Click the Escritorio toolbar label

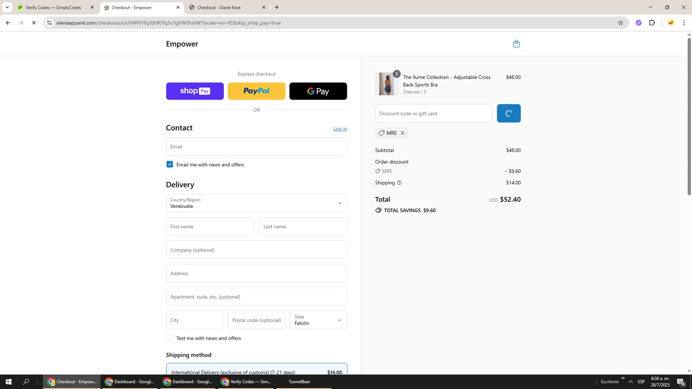click(x=610, y=382)
